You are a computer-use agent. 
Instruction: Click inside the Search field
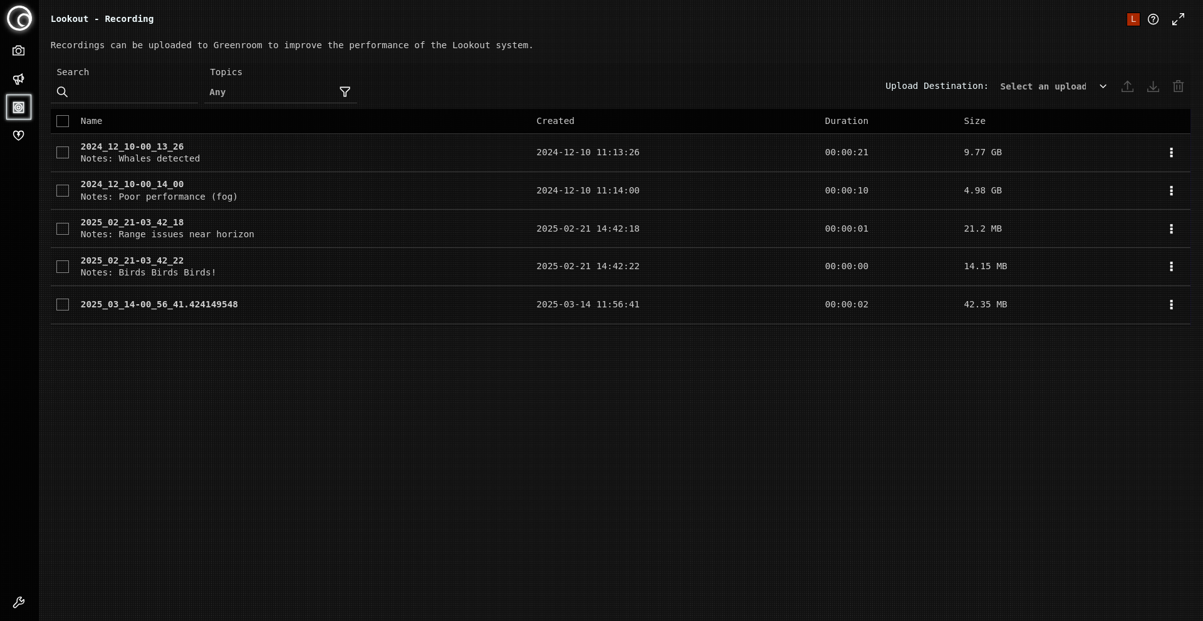(x=125, y=92)
